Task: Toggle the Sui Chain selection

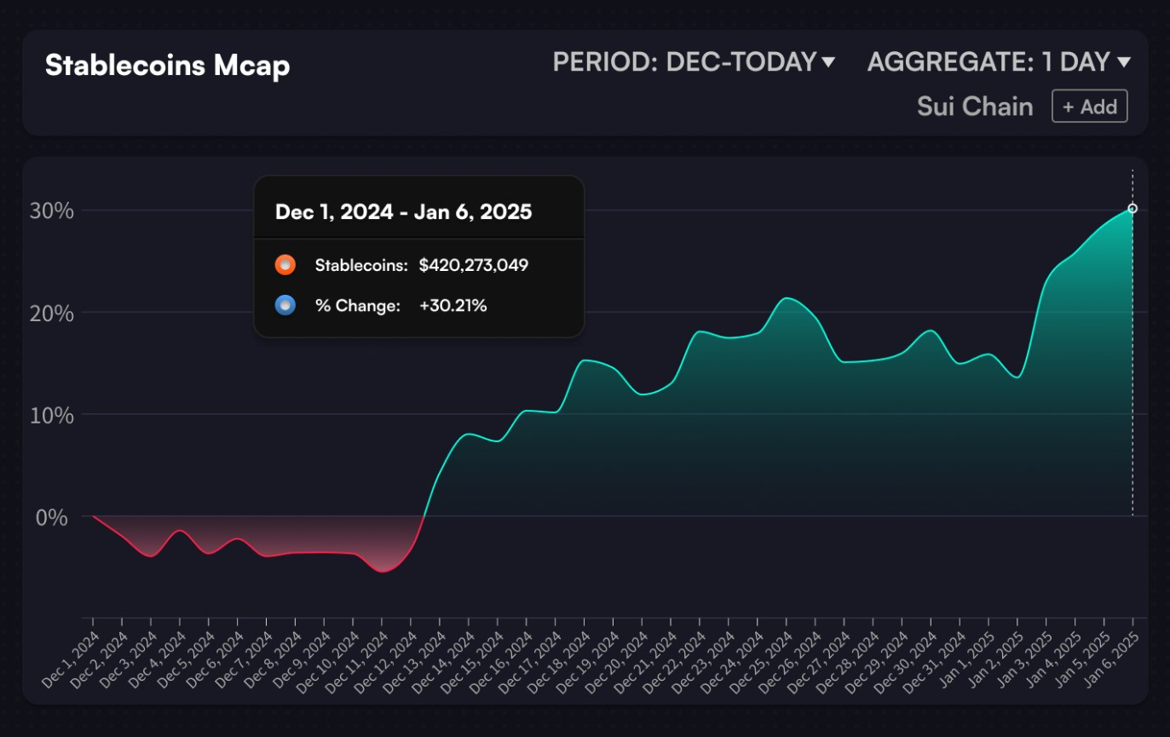Action: [x=975, y=106]
